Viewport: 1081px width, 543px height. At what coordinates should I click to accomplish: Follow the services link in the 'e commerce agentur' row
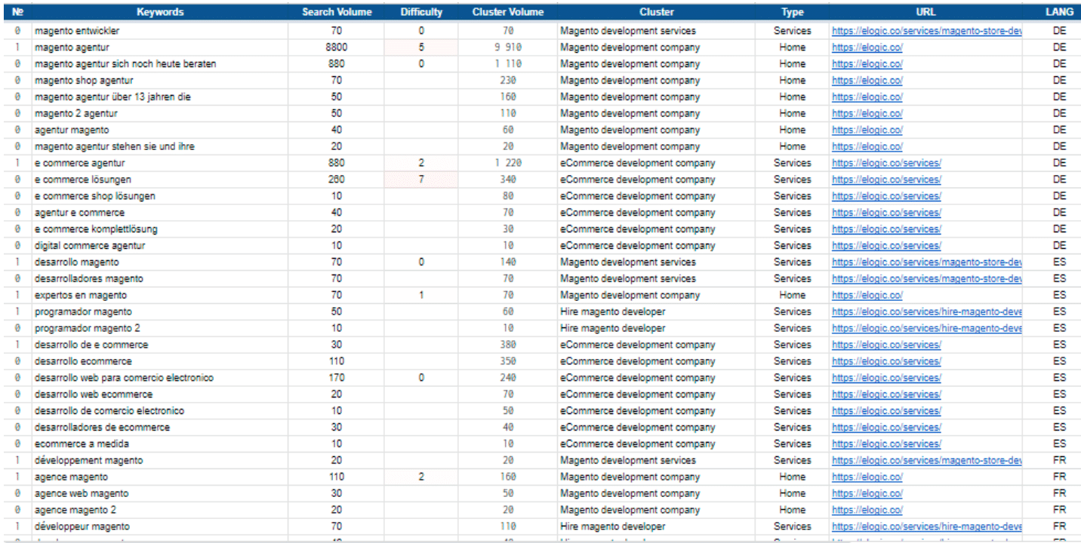pos(886,163)
